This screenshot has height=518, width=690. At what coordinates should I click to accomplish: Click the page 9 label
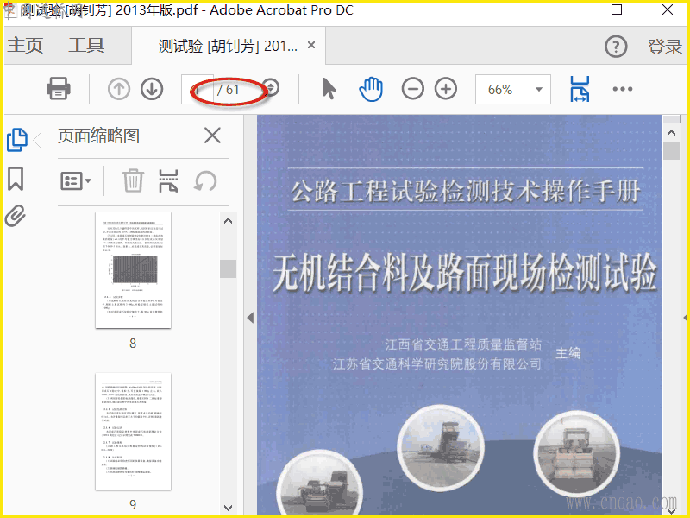133,504
